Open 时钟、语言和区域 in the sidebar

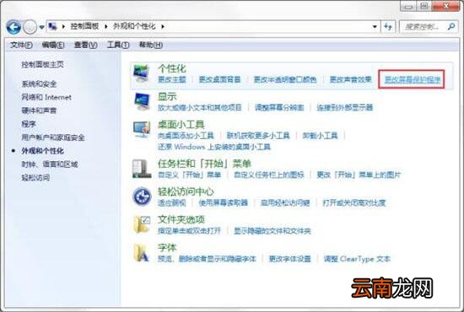point(50,164)
